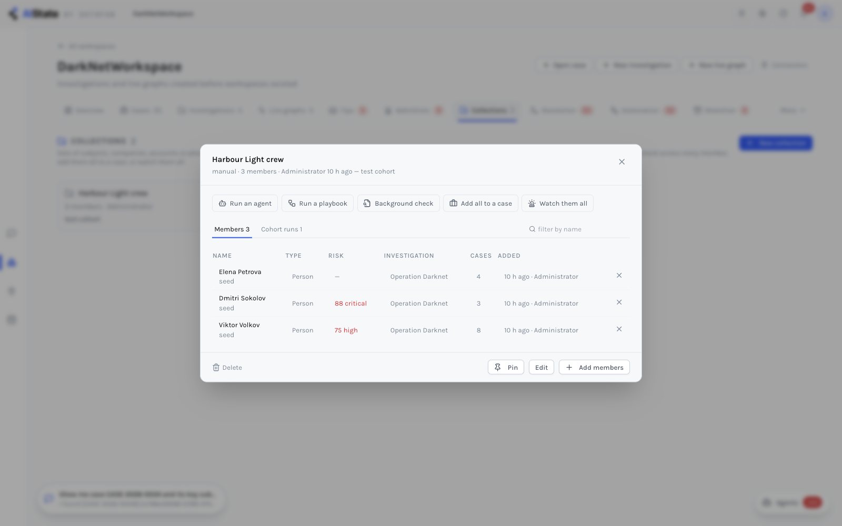Click the Run an agent button
842x526 pixels.
click(x=245, y=204)
